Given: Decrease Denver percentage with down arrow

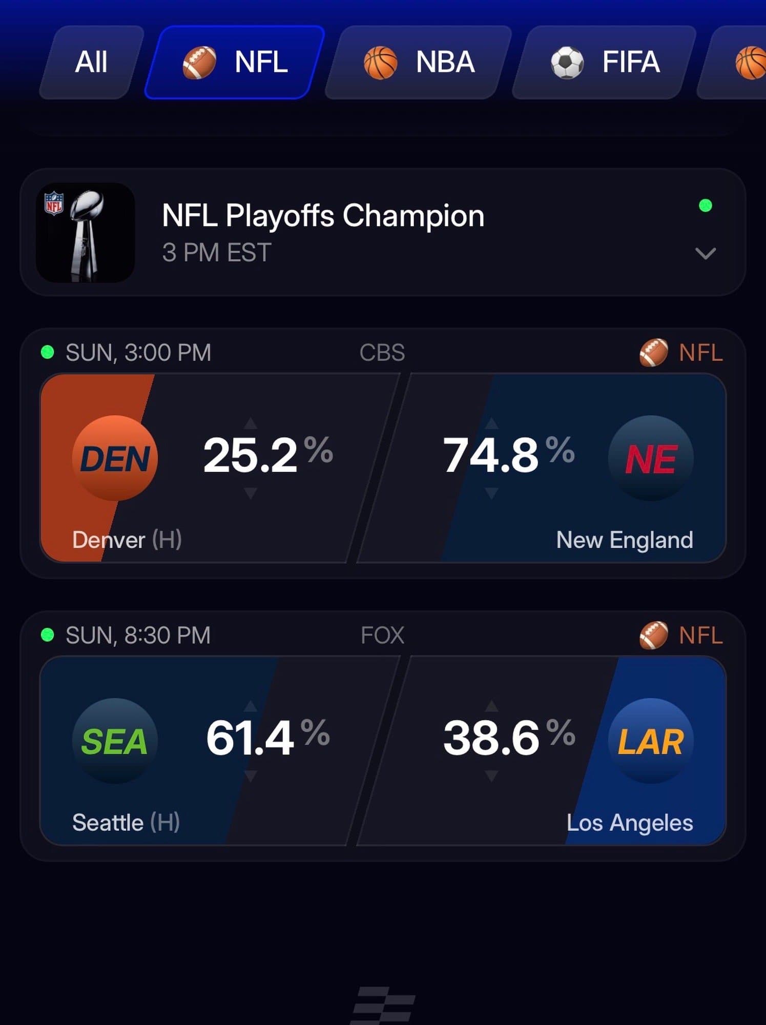Looking at the screenshot, I should pyautogui.click(x=251, y=493).
